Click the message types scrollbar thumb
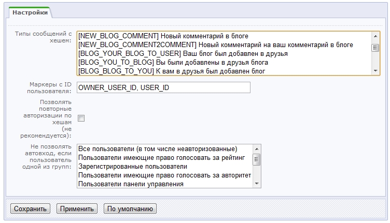 pyautogui.click(x=375, y=48)
